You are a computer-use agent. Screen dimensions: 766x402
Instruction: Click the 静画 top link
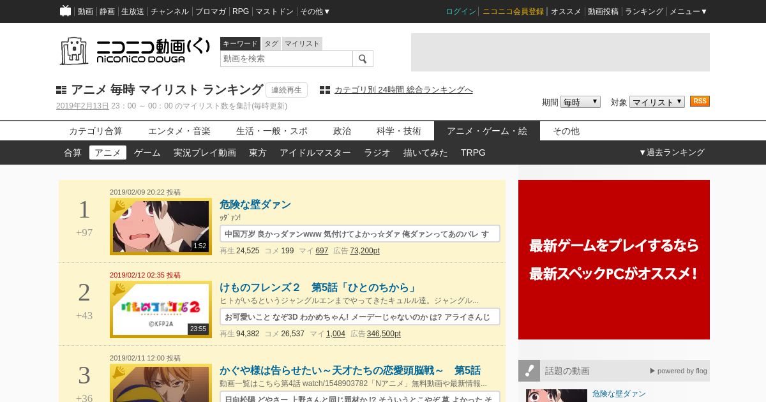107,11
